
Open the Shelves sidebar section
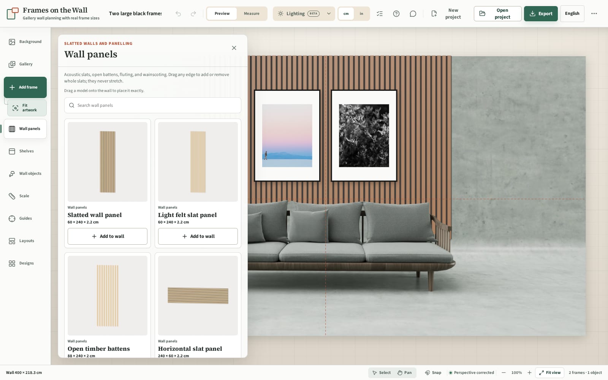pos(25,151)
